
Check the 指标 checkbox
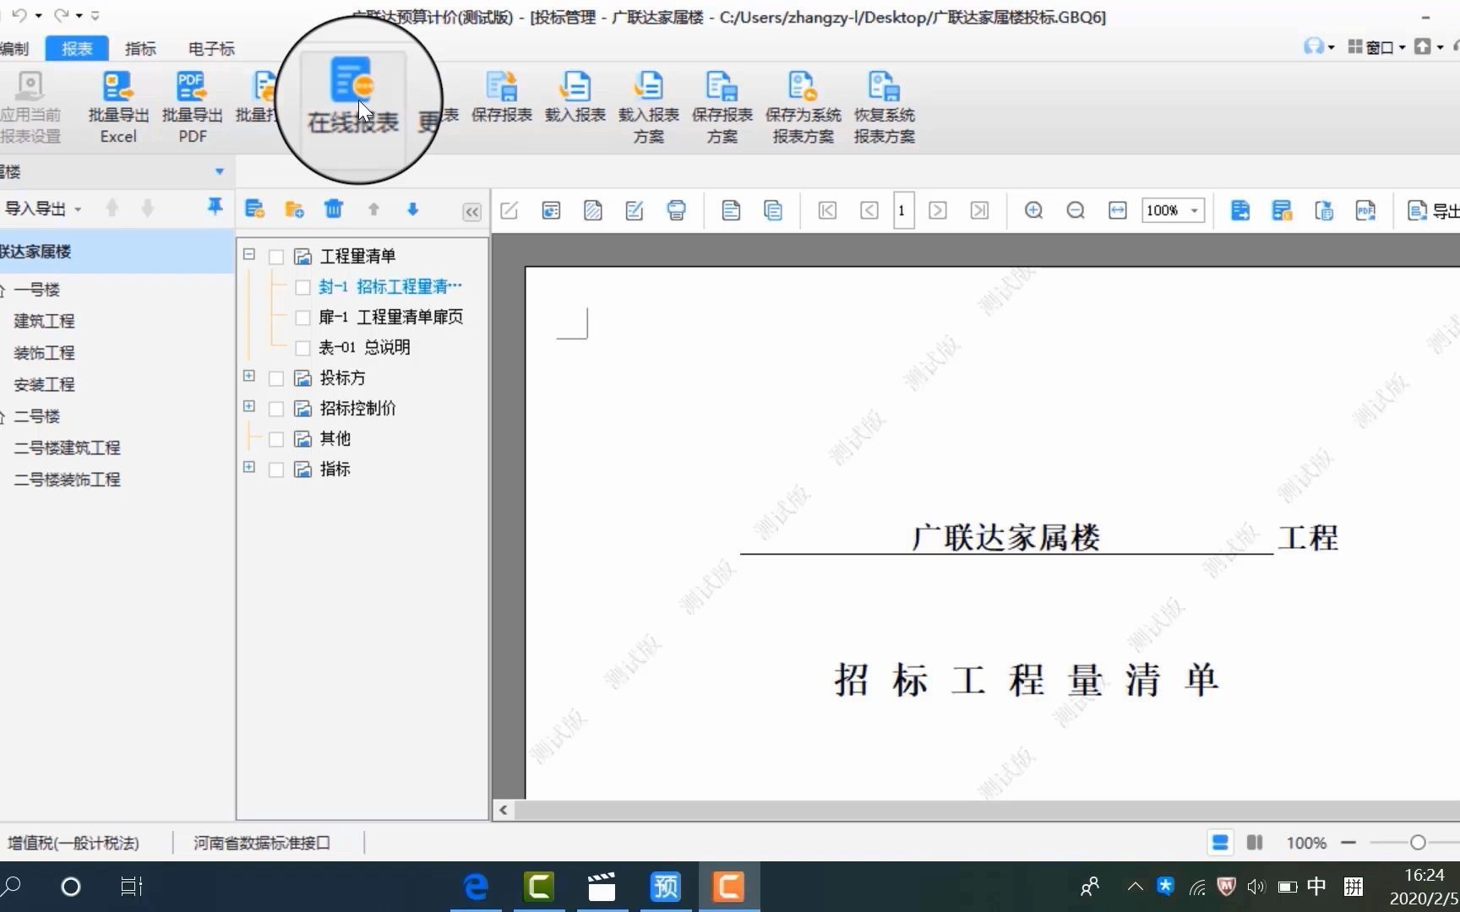[x=275, y=470]
